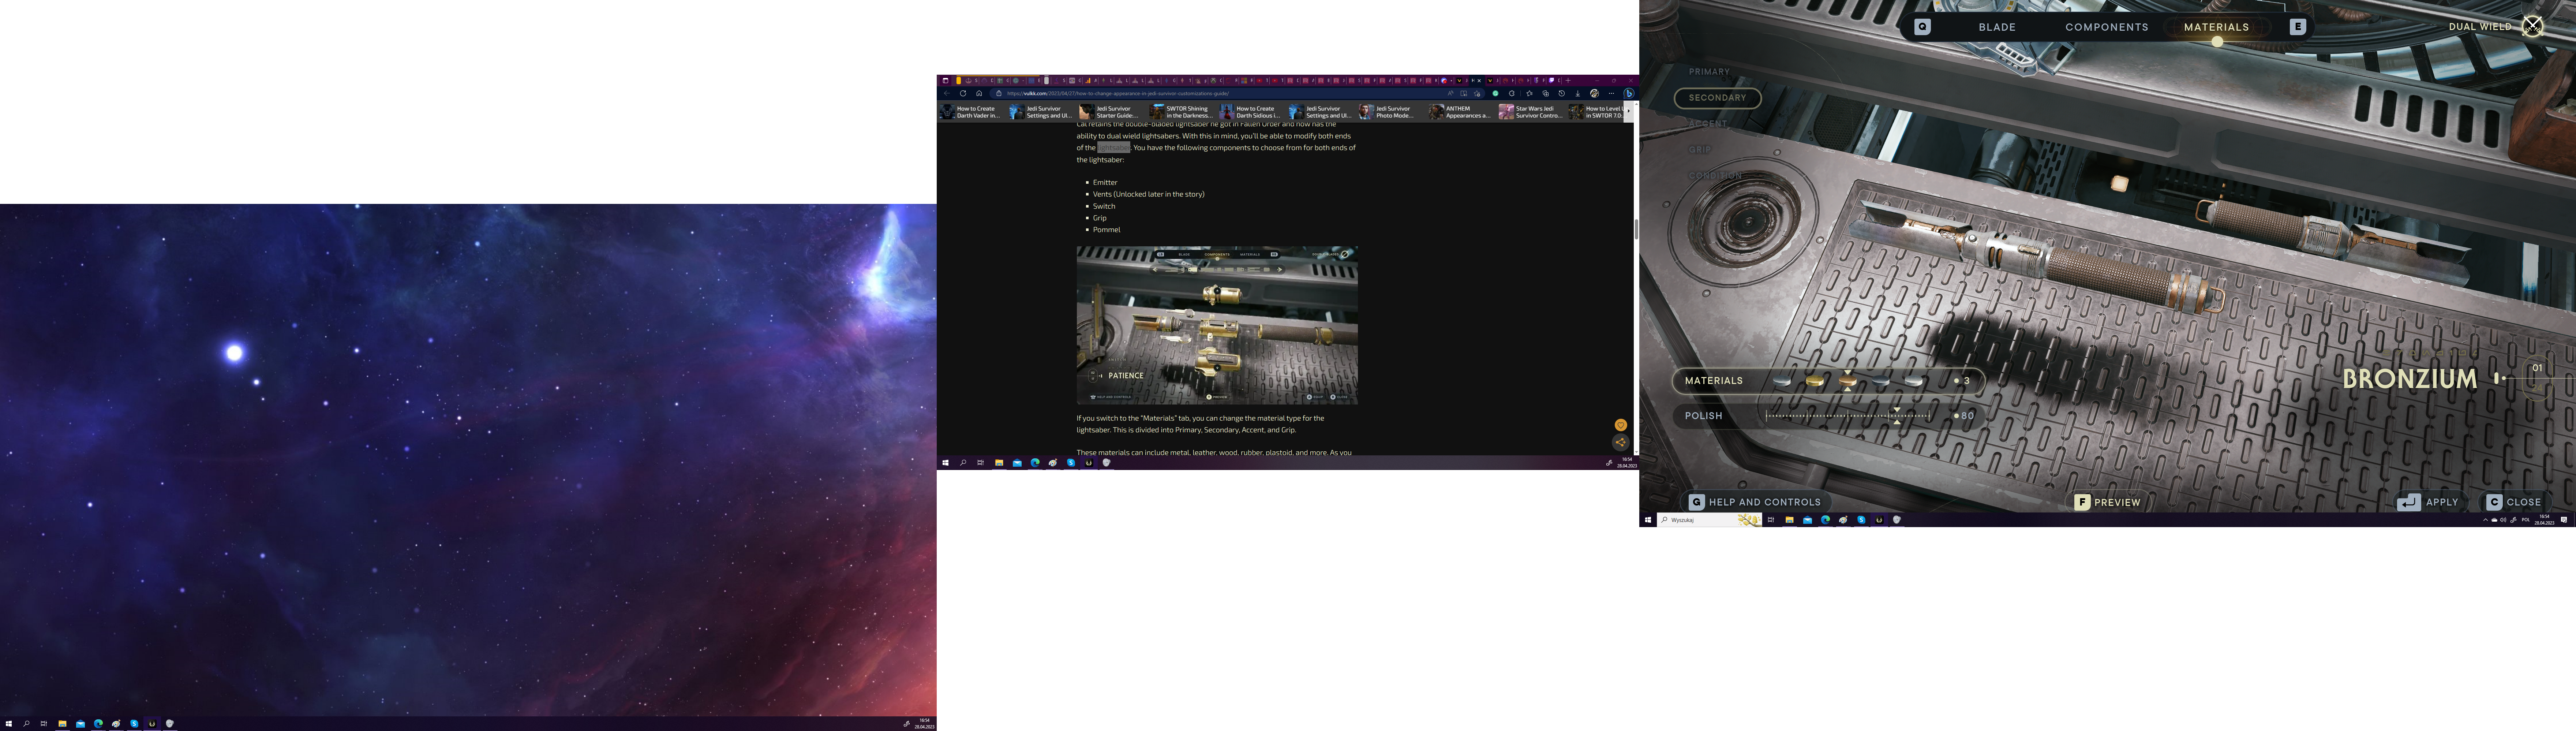Open Edge Settings and more menu

coord(1611,93)
